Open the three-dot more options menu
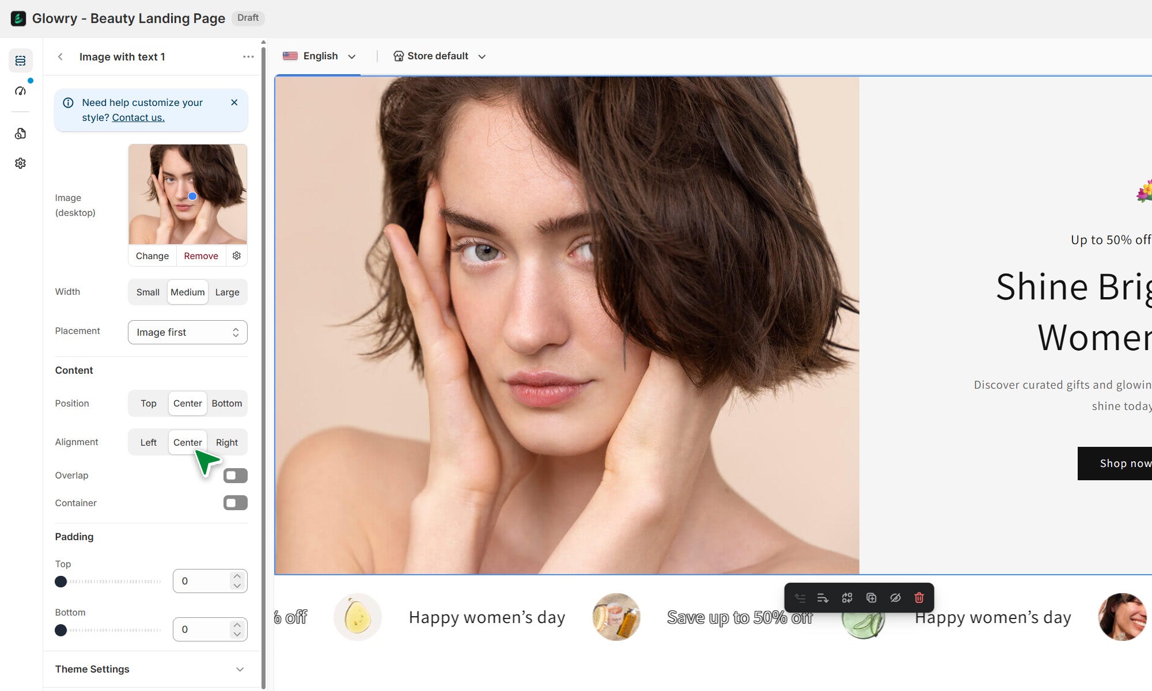The width and height of the screenshot is (1152, 691). (x=248, y=56)
